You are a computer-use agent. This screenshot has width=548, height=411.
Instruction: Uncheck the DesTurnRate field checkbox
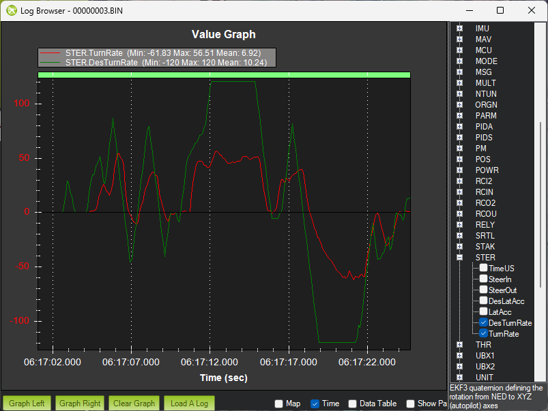[x=483, y=322]
